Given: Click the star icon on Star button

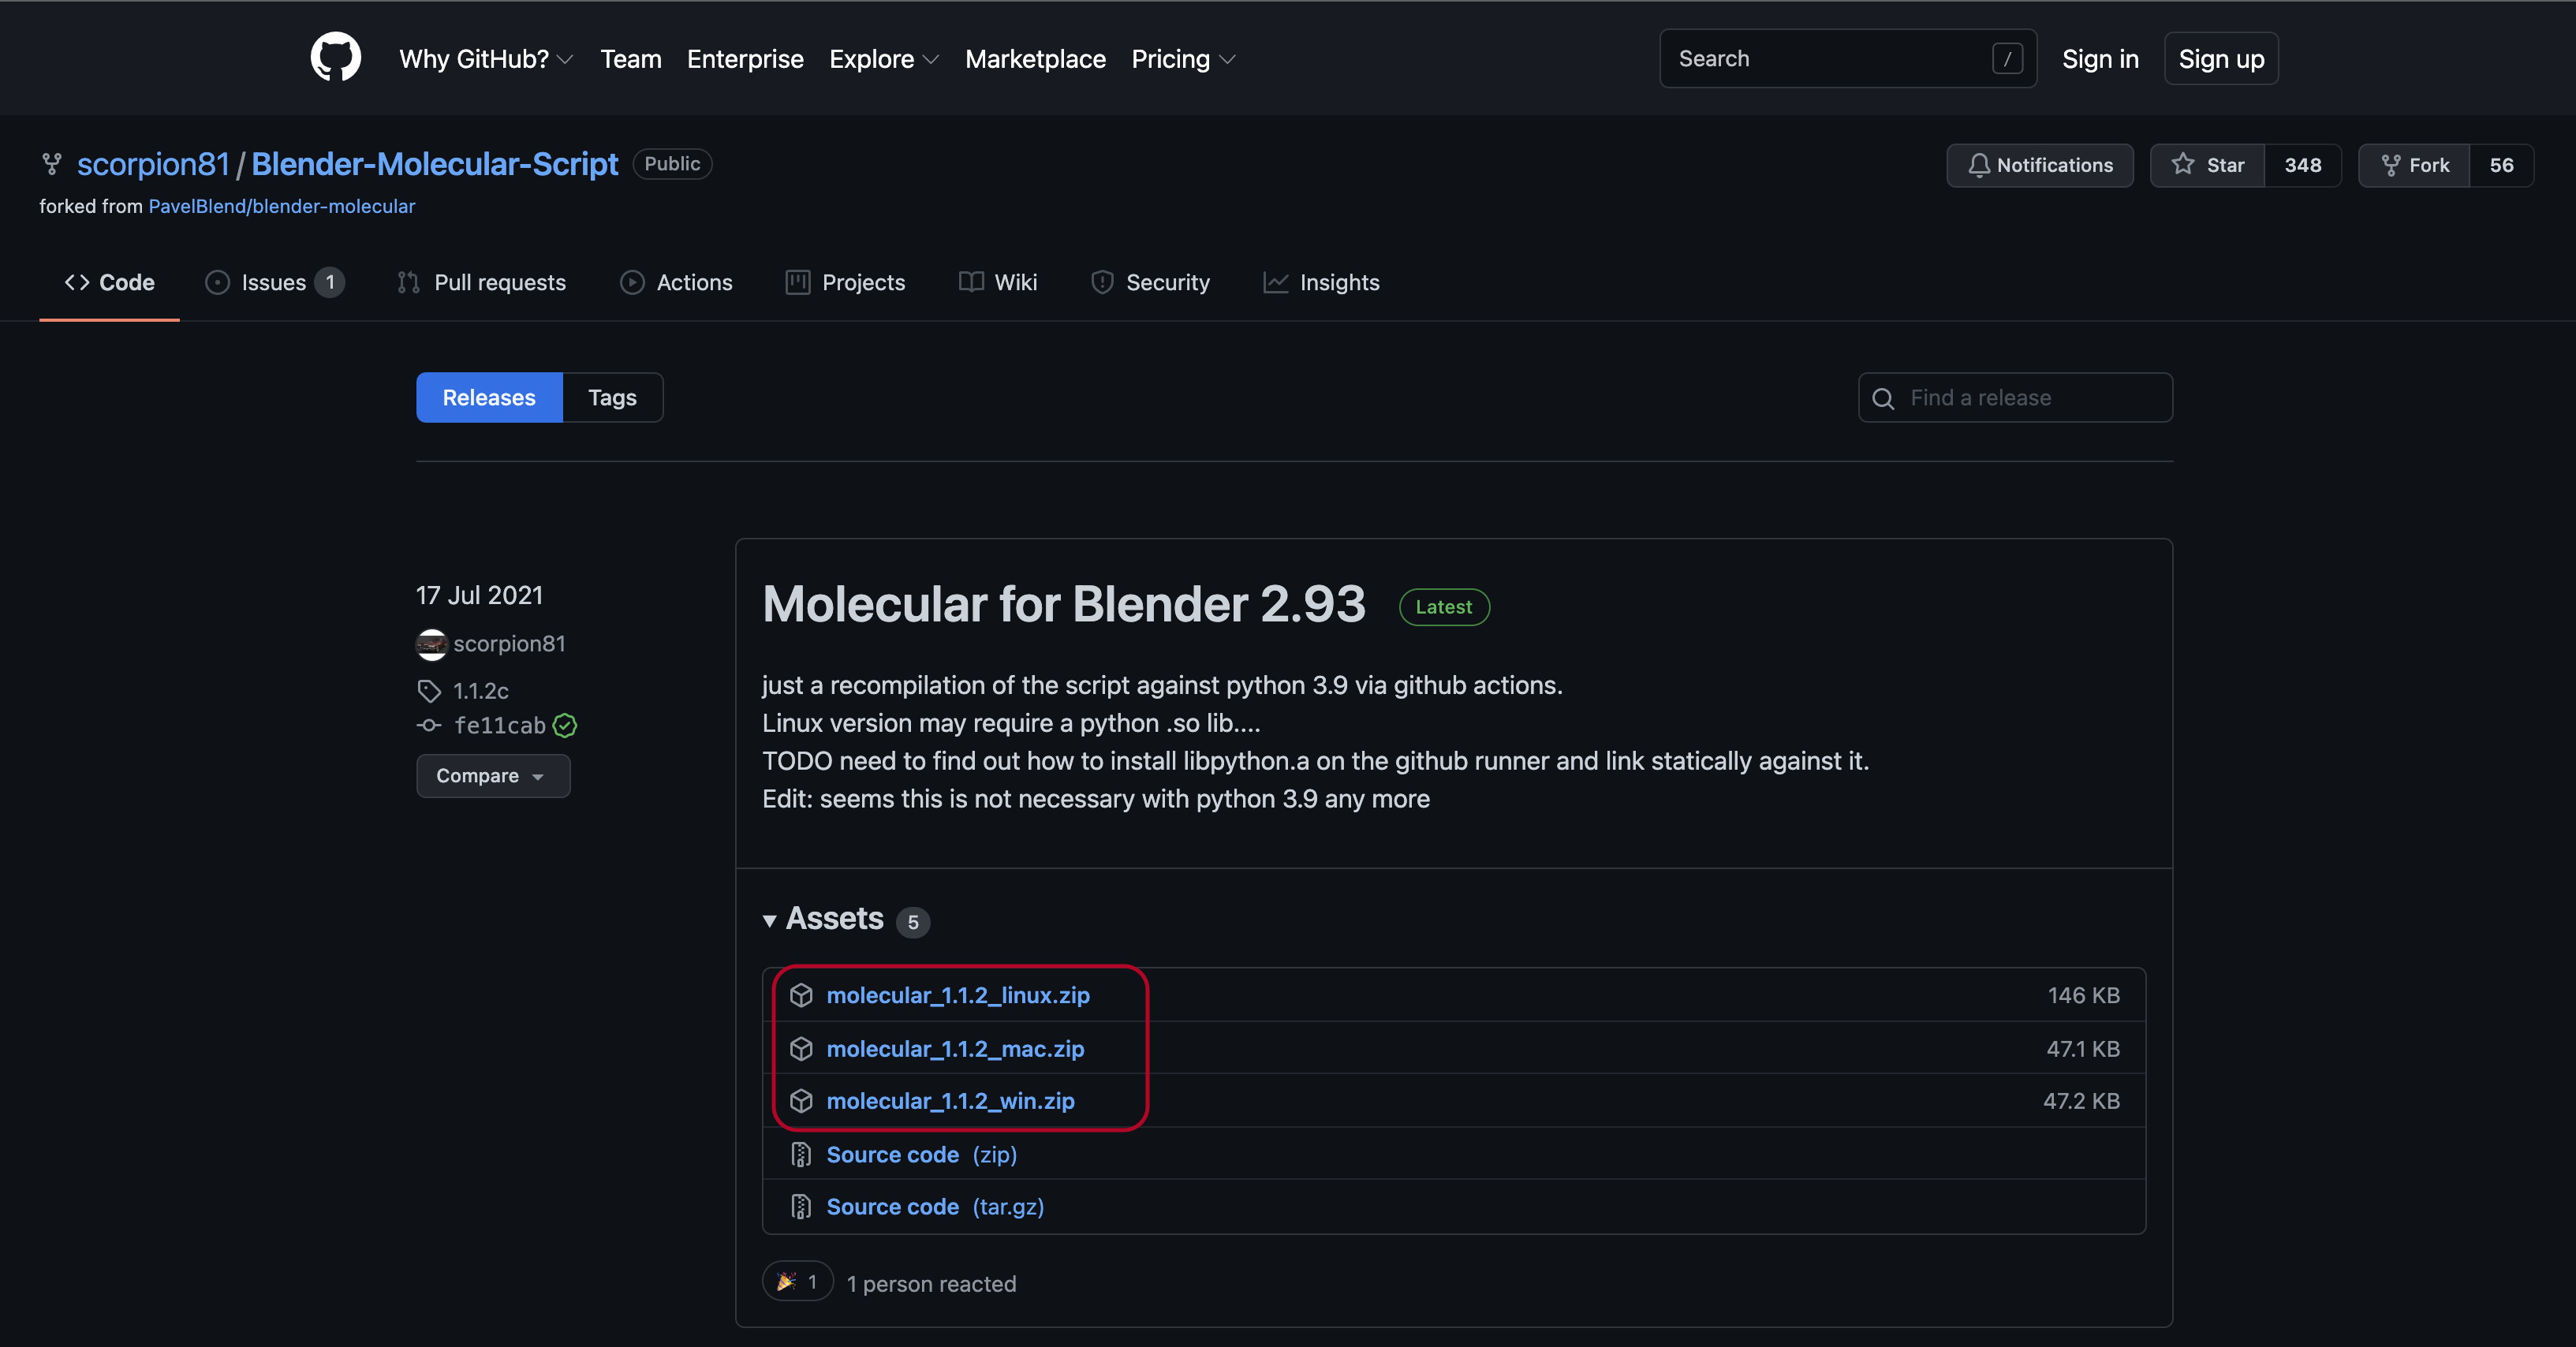Looking at the screenshot, I should [x=2183, y=165].
